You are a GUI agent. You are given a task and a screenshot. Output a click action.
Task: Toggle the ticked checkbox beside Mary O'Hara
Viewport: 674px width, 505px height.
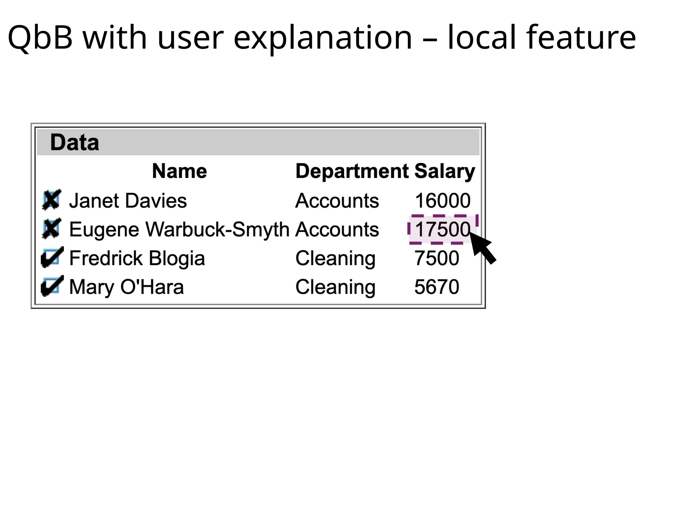[x=52, y=286]
